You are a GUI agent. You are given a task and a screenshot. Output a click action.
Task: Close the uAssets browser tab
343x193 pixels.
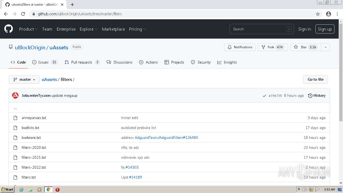coord(62,5)
